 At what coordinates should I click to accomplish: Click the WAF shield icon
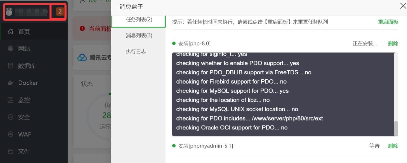pos(11,134)
